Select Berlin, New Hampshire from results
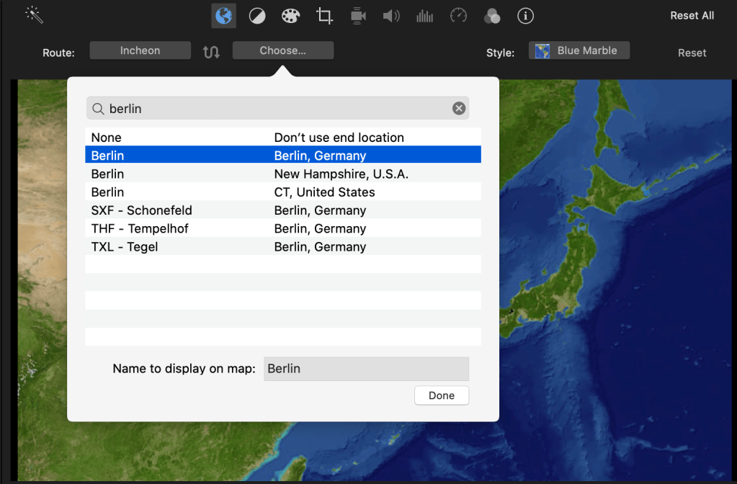The height and width of the screenshot is (484, 737). (x=282, y=174)
